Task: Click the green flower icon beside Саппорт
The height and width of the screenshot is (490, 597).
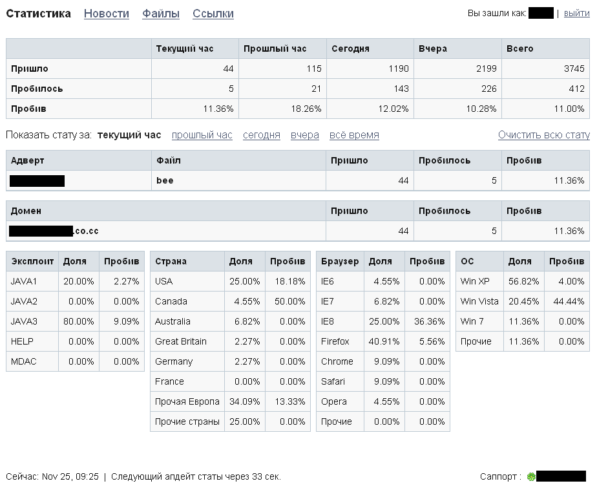Action: pos(531,476)
